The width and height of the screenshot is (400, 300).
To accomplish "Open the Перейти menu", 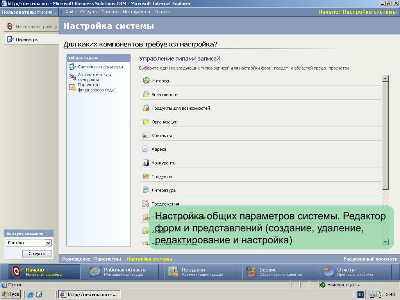I will [110, 12].
